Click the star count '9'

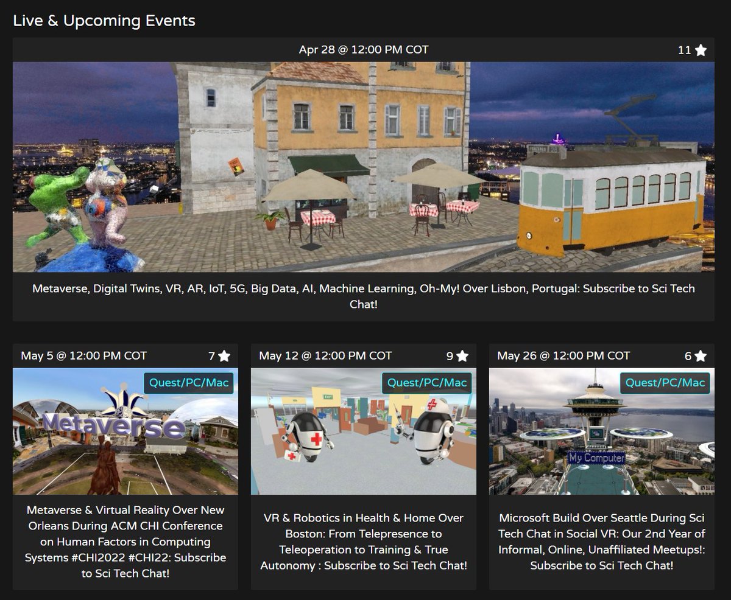point(450,355)
